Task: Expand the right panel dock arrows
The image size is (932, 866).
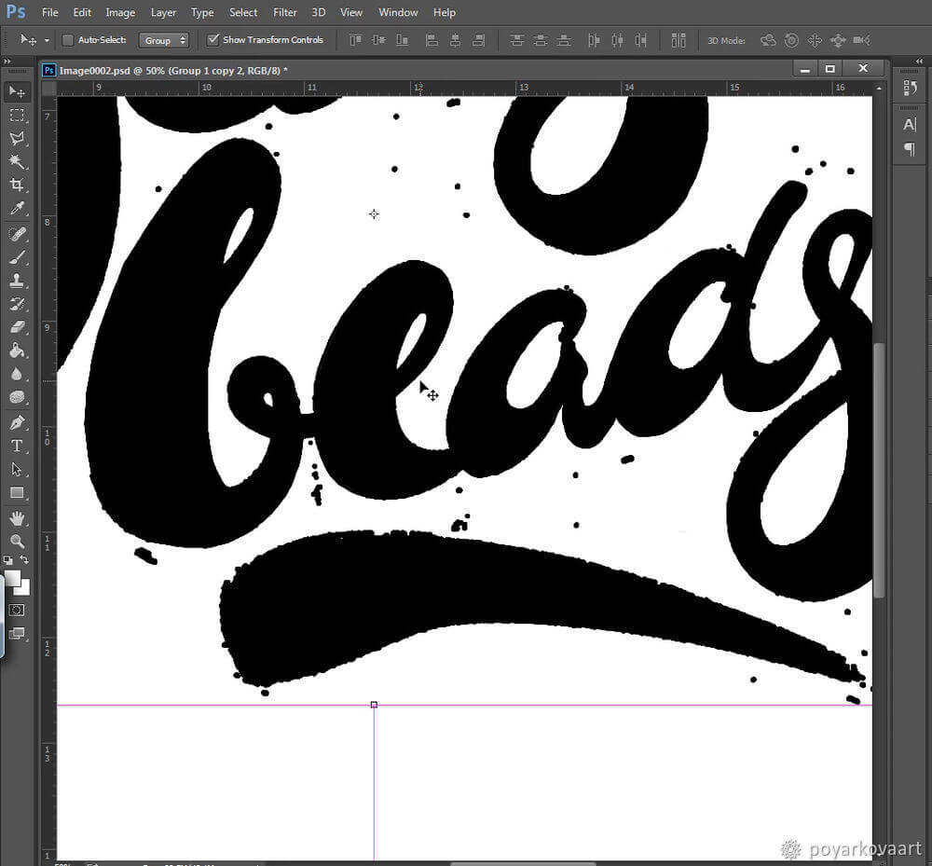Action: coord(919,61)
